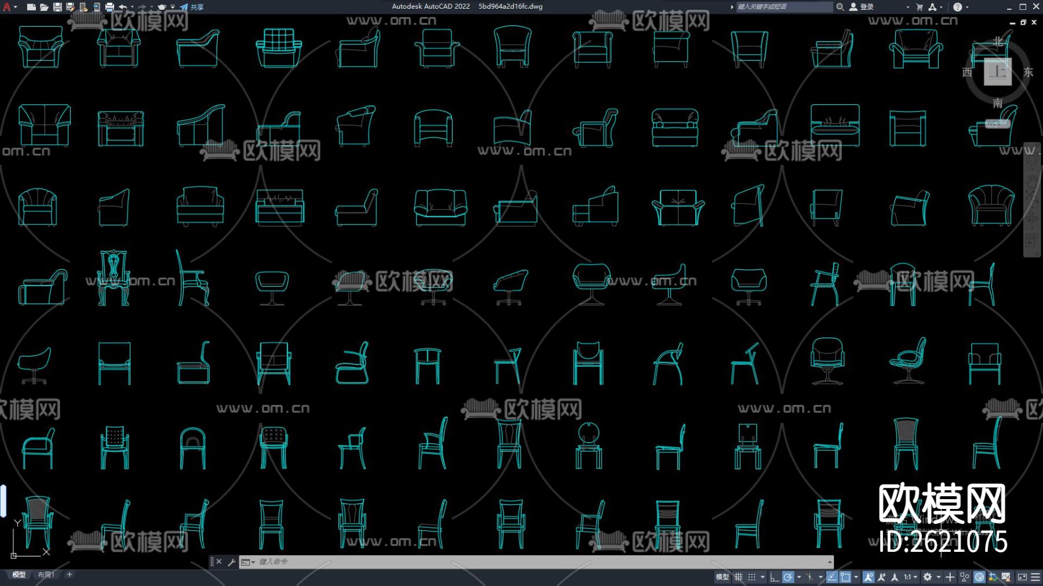
Task: Click the isolate objects icon
Action: coord(965,577)
